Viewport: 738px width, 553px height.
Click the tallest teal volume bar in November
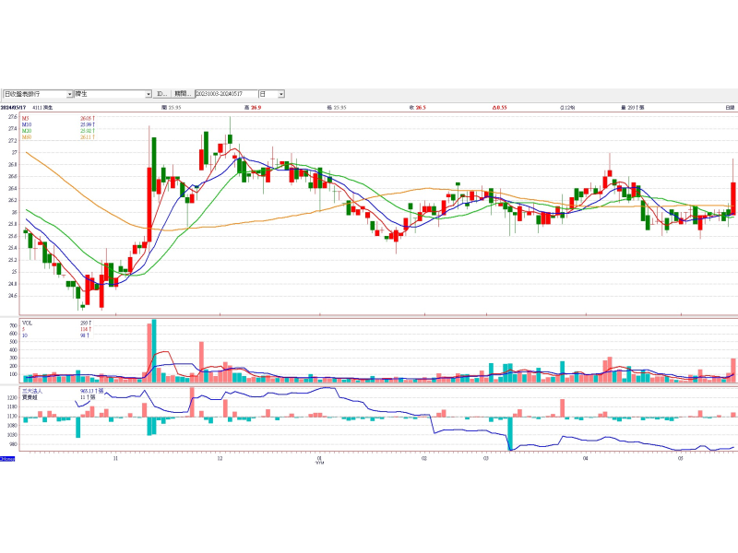pyautogui.click(x=154, y=350)
